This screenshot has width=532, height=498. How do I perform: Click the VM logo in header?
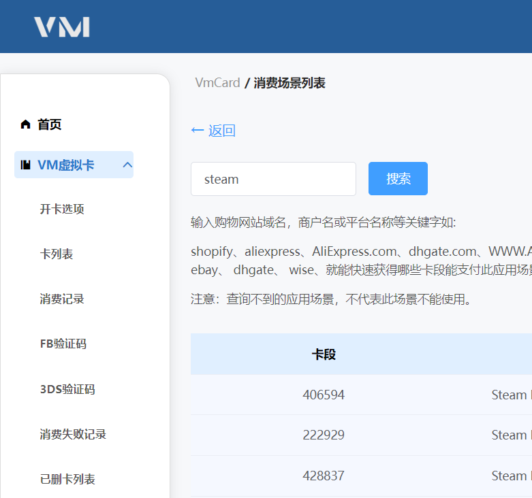62,27
